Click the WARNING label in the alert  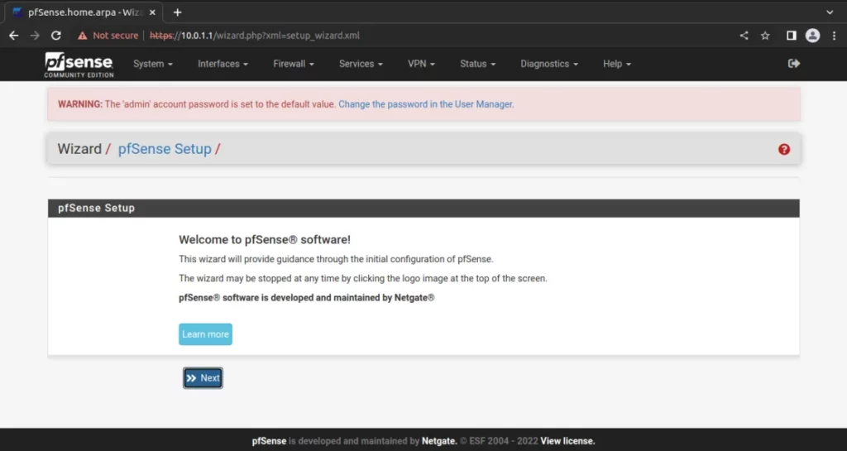[x=80, y=104]
